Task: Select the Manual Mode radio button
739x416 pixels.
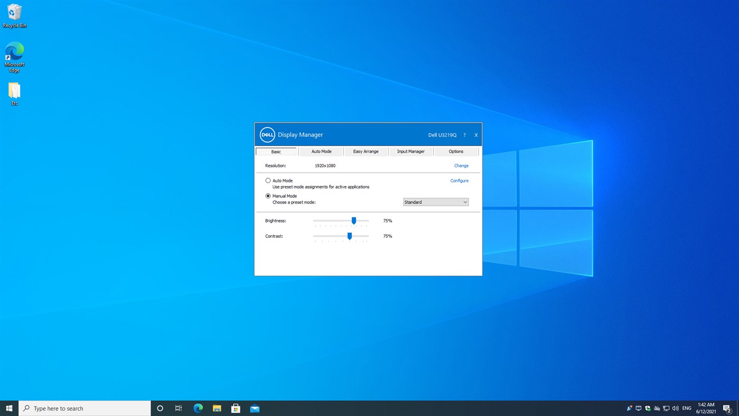Action: [x=268, y=196]
